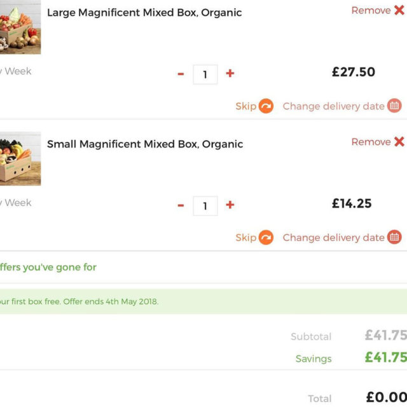This screenshot has width=407, height=407.
Task: Change delivery date for the Small box
Action: [333, 238]
